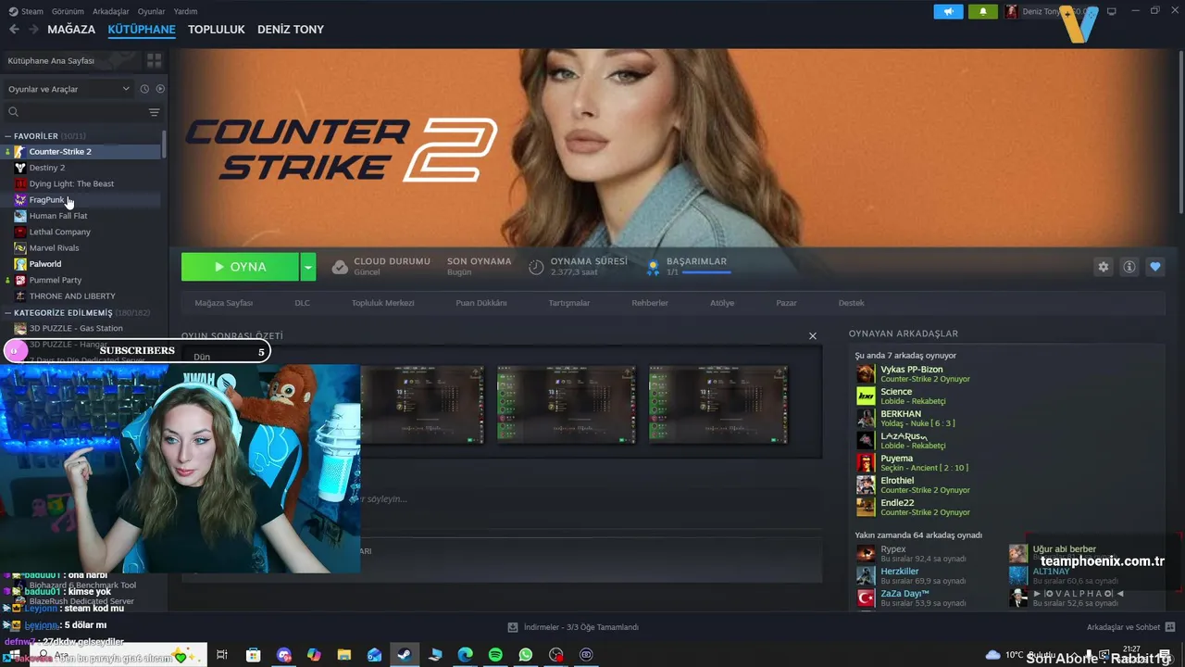
Task: Go to the KÜTÜPHANE section
Action: [x=142, y=30]
